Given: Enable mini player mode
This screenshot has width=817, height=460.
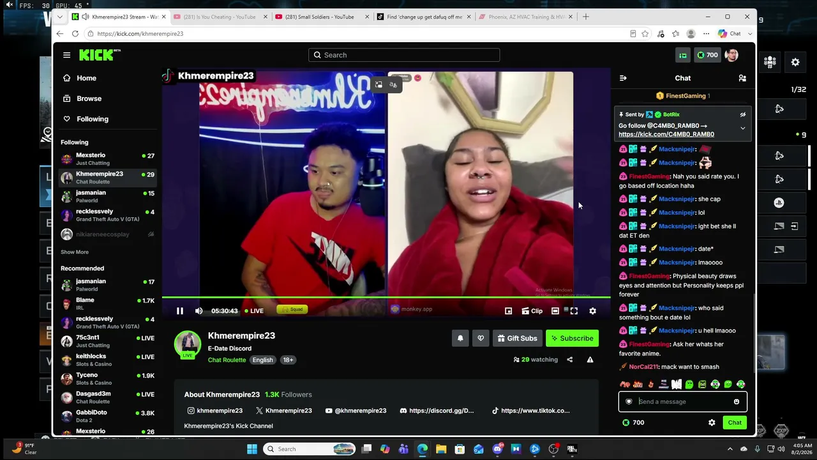Looking at the screenshot, I should click(x=508, y=311).
